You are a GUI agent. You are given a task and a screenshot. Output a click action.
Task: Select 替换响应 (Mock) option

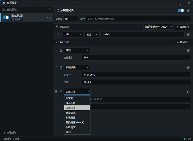[77, 122]
